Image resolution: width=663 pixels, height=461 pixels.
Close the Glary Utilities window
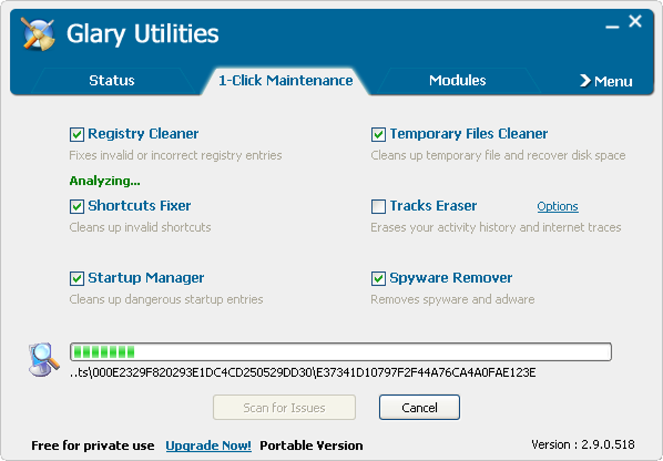pyautogui.click(x=635, y=21)
